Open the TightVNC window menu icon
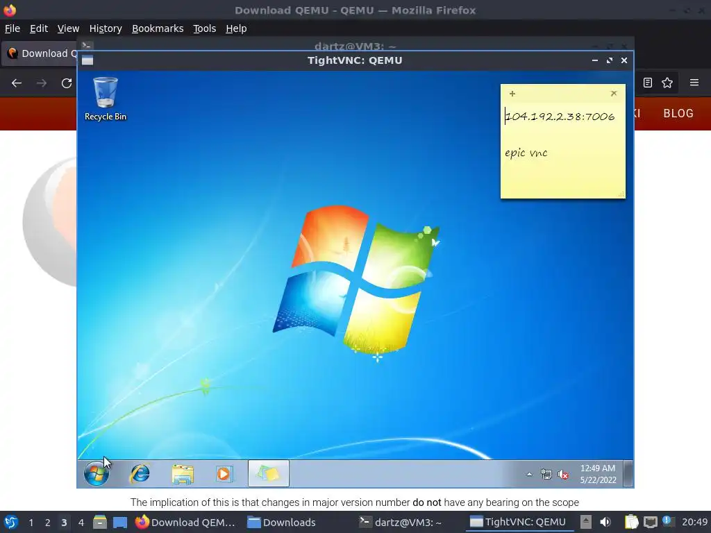Image resolution: width=711 pixels, height=533 pixels. coord(87,60)
